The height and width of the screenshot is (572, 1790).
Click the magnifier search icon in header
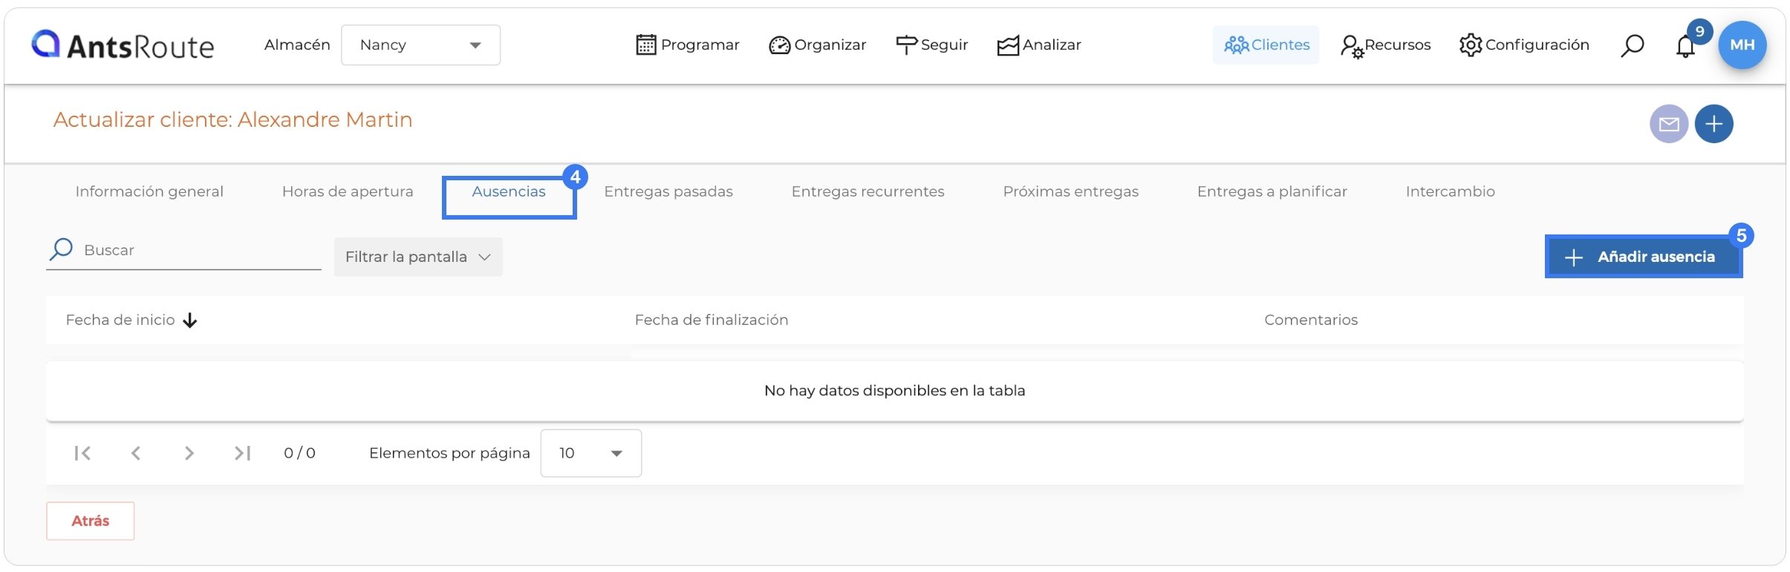click(1632, 45)
